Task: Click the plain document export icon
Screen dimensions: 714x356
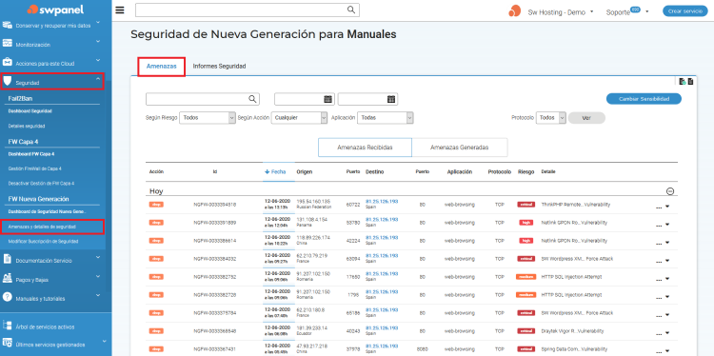Action: 690,82
